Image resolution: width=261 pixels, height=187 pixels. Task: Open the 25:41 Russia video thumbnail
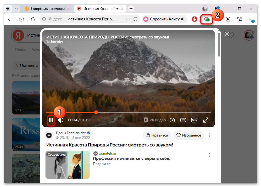(x=26, y=134)
